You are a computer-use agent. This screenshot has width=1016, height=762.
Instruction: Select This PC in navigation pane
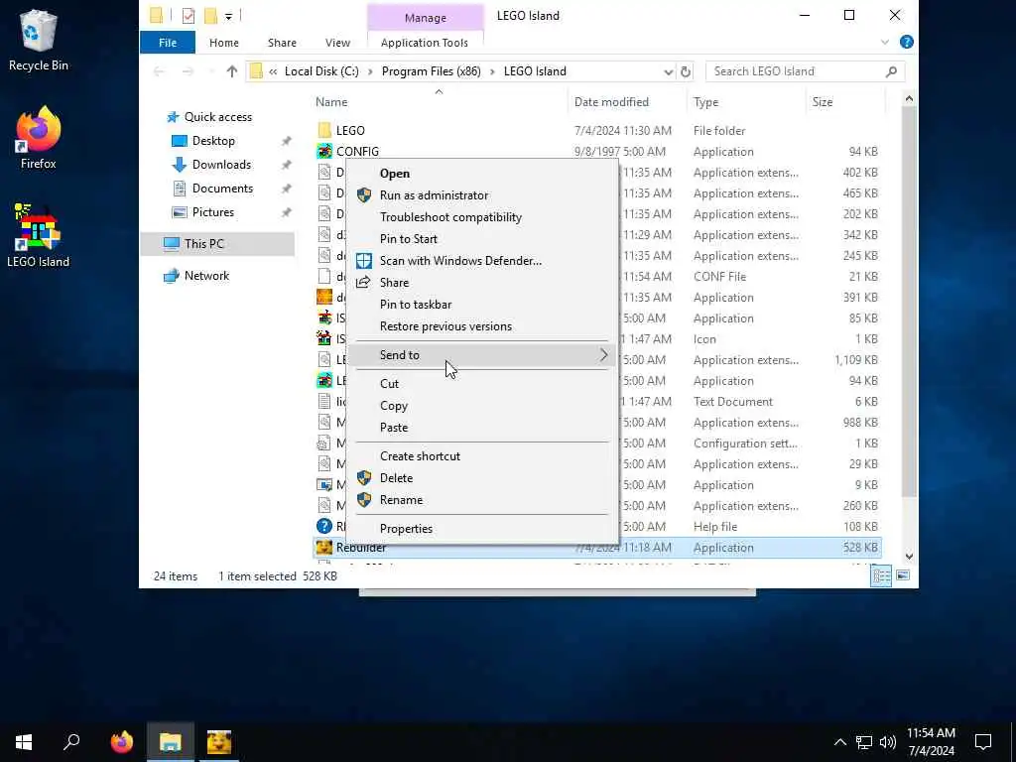[217, 244]
